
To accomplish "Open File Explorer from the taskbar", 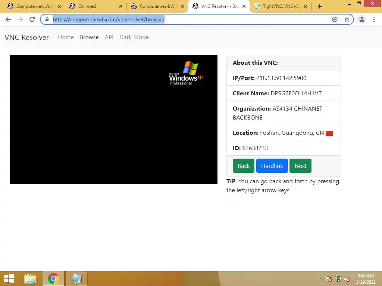I will click(30, 279).
